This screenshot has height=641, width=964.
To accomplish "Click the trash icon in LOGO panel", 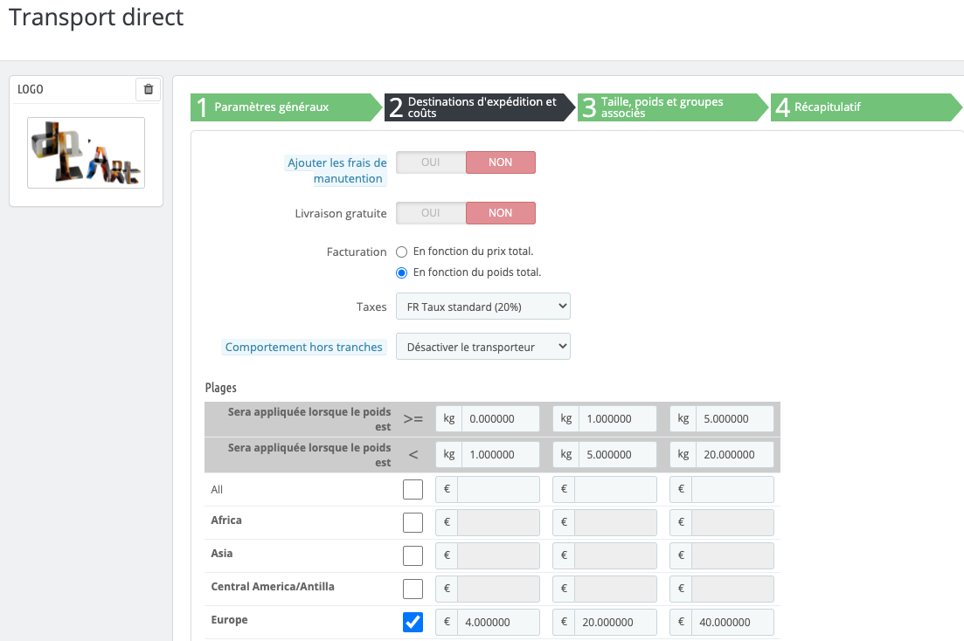I will tap(148, 89).
